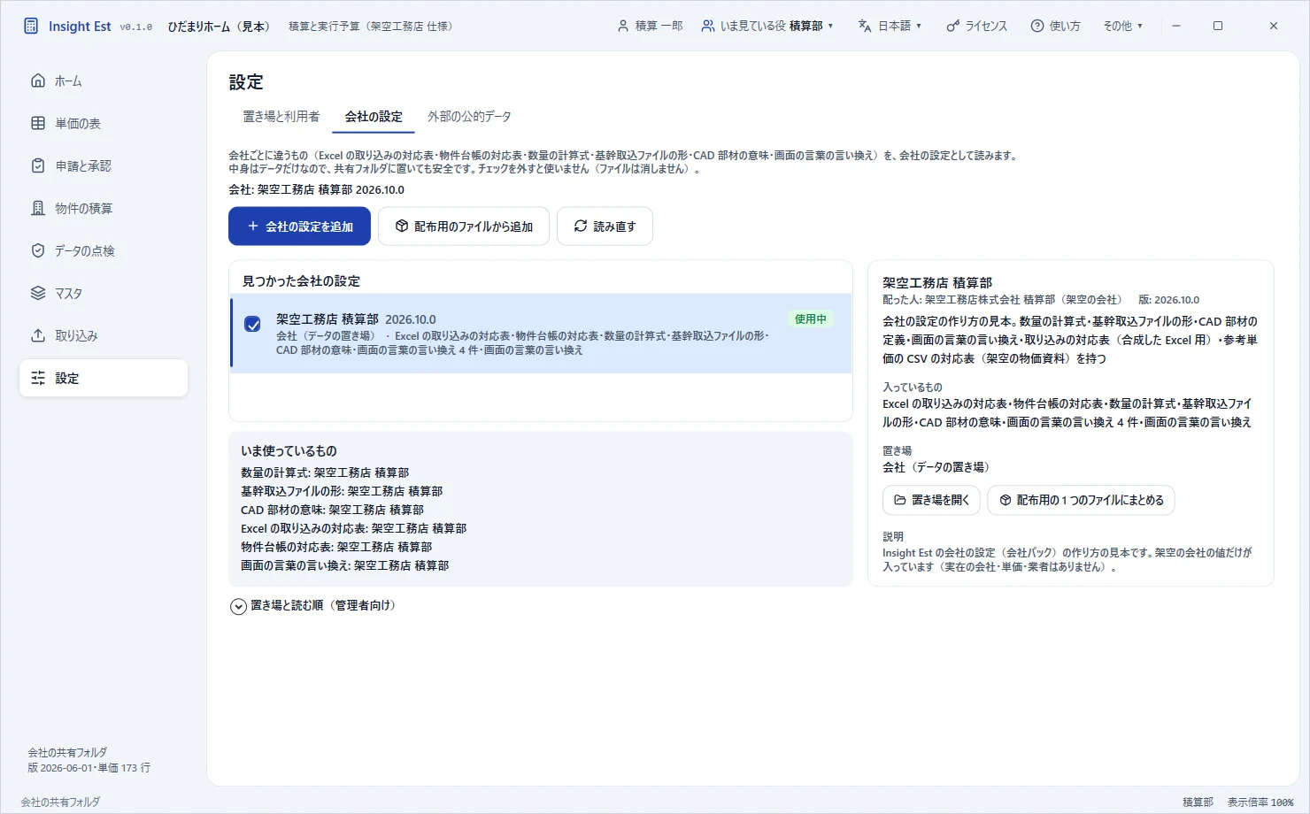Image resolution: width=1310 pixels, height=814 pixels.
Task: Click the 物件の積算 building icon
Action: pyautogui.click(x=38, y=208)
